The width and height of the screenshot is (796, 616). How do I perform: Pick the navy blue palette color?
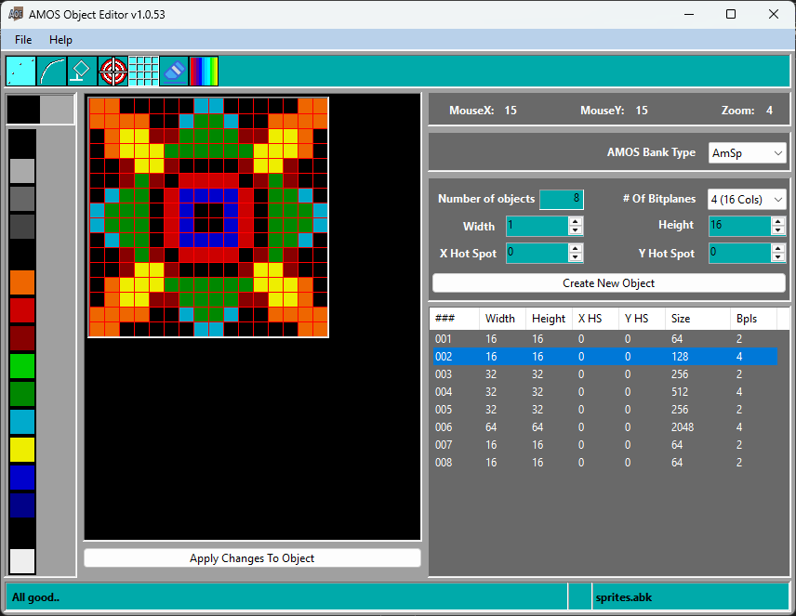point(22,505)
